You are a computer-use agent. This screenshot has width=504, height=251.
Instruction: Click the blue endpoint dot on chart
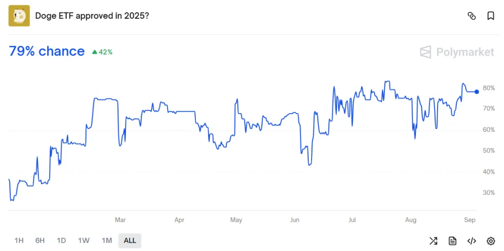(x=476, y=92)
